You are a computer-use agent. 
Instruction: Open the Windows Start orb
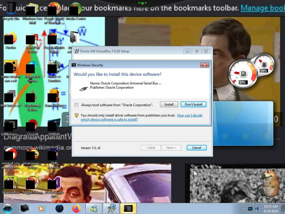[x=8, y=208]
